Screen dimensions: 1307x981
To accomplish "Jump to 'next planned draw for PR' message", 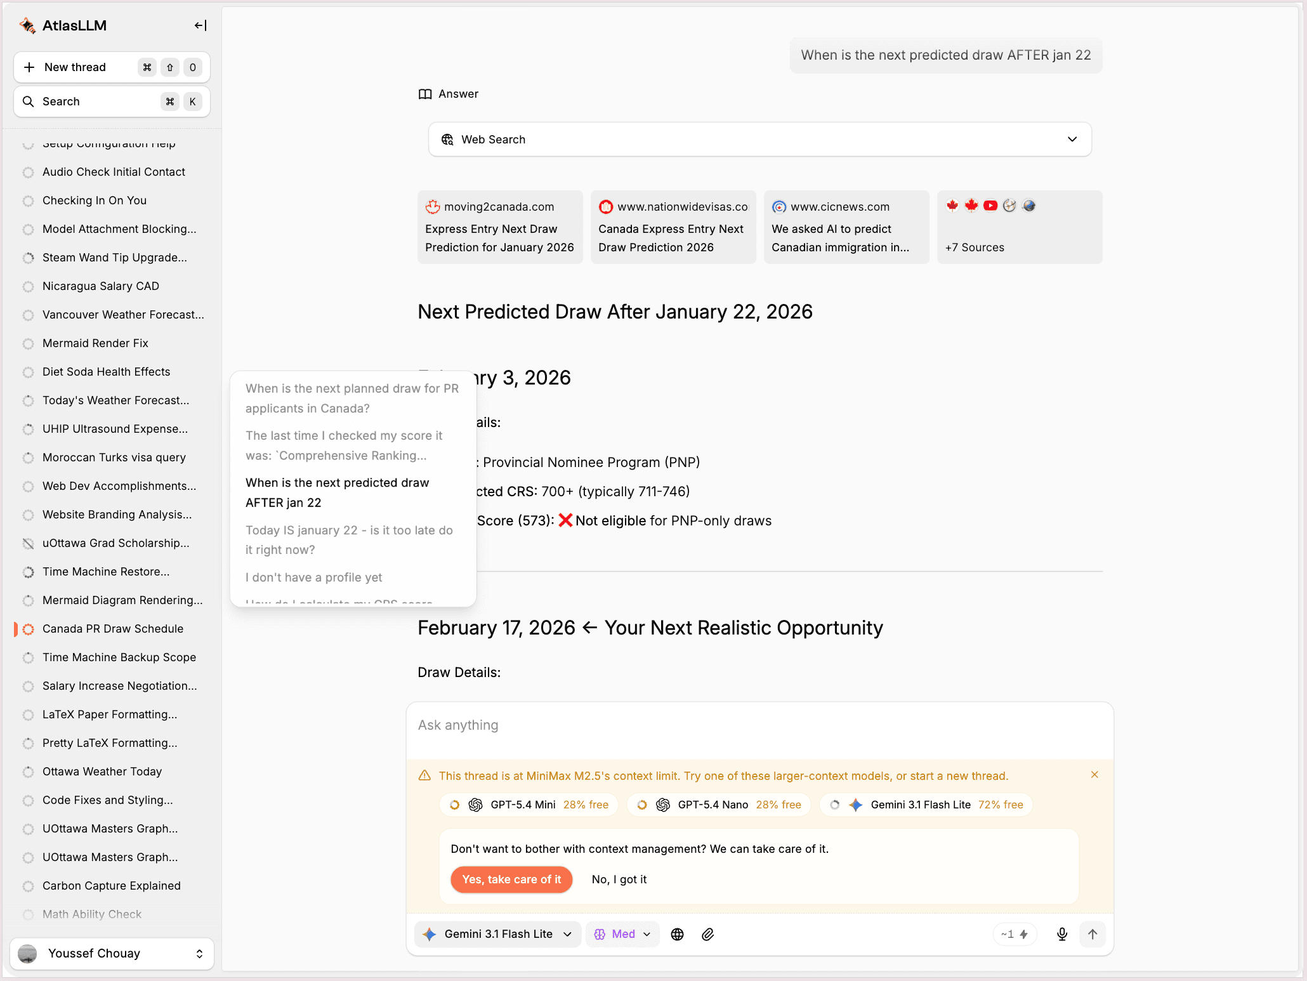I will (352, 398).
